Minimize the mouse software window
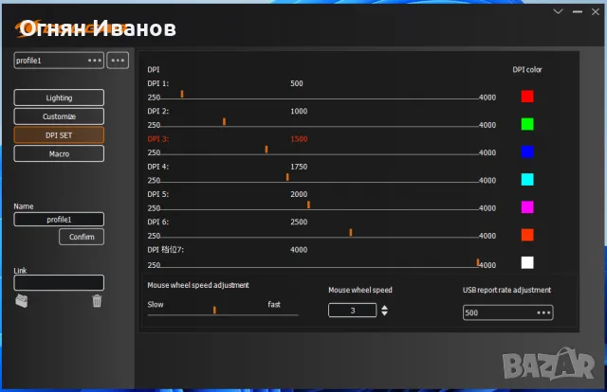This screenshot has height=392, width=607. tap(578, 12)
